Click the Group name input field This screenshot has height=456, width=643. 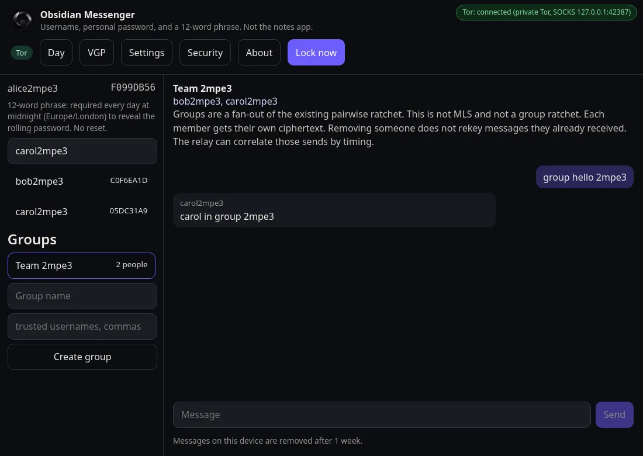(82, 296)
